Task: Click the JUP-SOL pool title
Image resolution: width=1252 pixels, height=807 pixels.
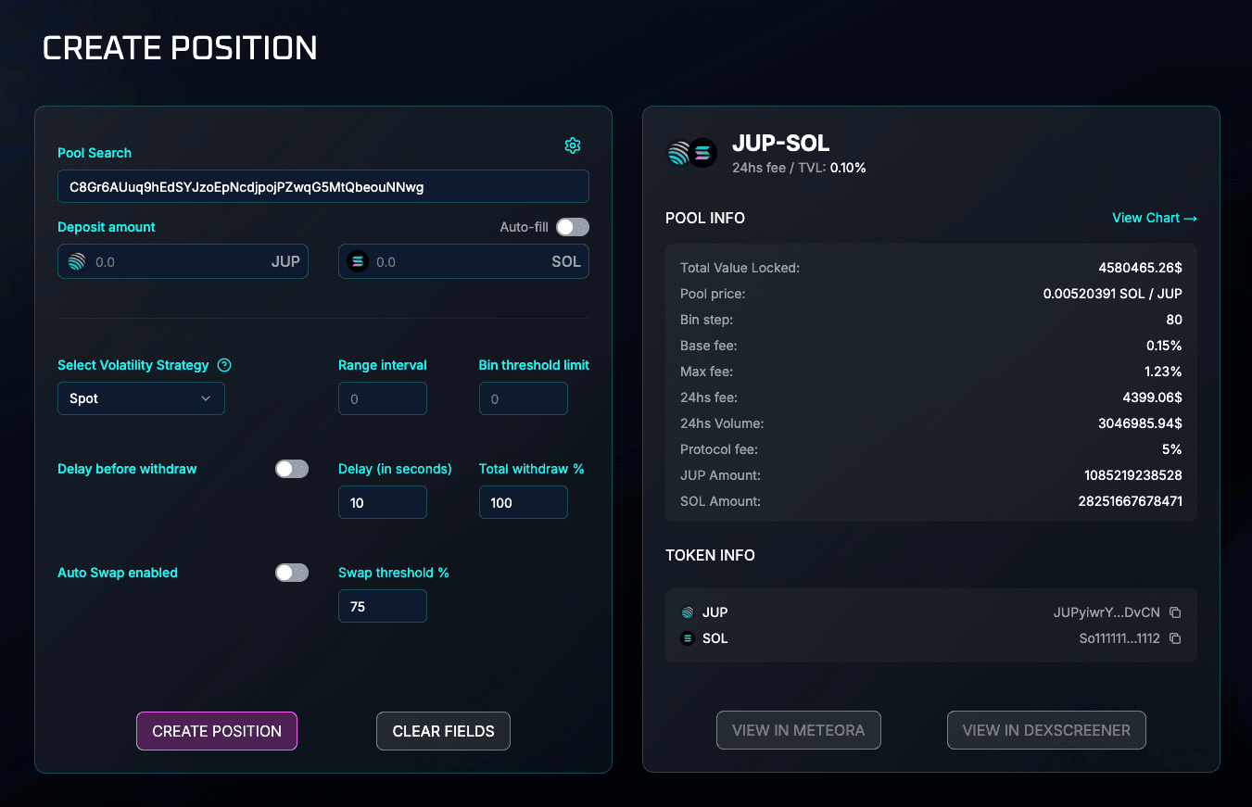Action: click(781, 143)
